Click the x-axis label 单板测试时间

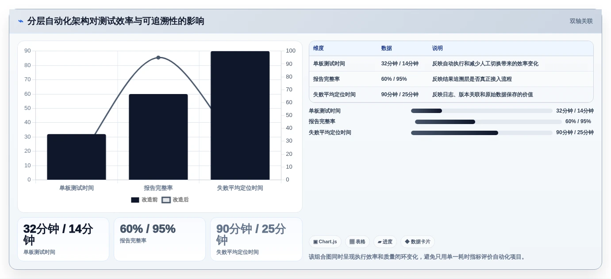[77, 188]
